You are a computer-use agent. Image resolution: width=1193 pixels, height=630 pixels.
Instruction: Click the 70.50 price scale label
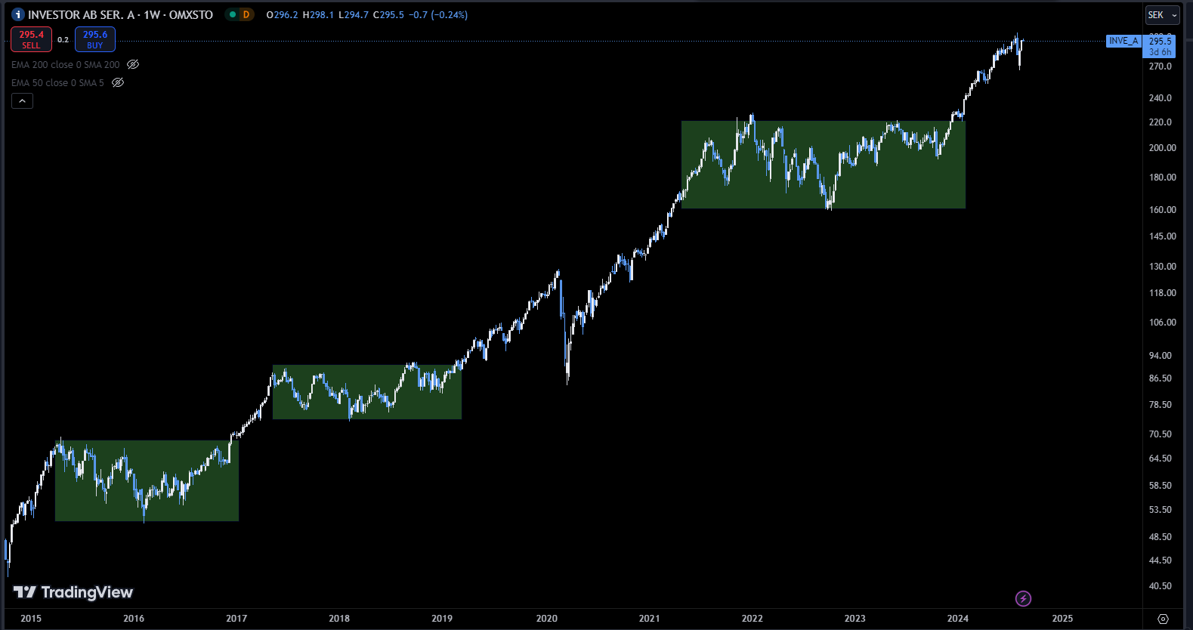coord(1161,434)
